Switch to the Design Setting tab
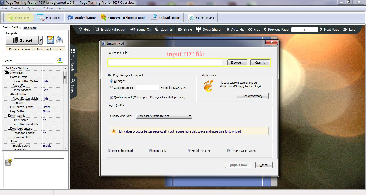 tap(12, 27)
